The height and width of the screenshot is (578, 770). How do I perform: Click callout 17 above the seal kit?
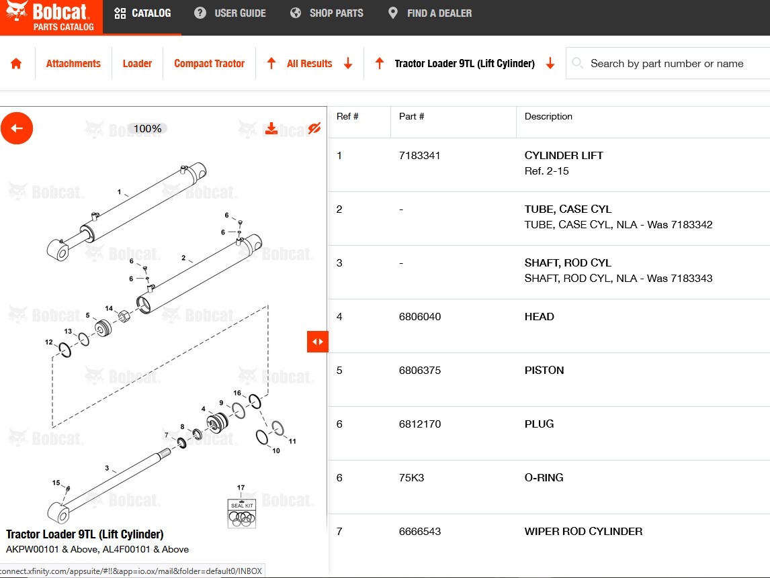241,488
